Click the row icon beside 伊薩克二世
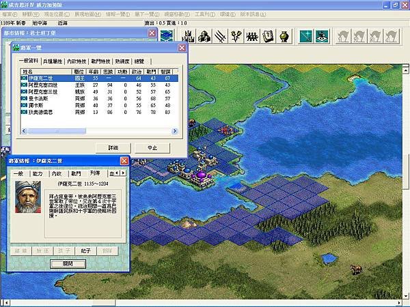The image size is (410, 307). [24, 78]
